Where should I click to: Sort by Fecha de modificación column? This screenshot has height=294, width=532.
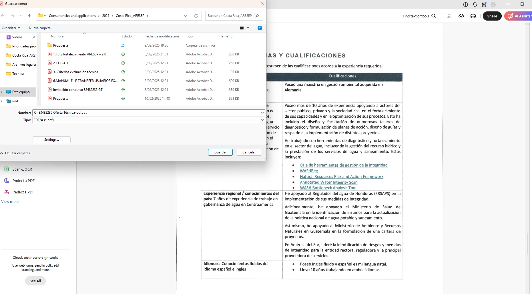point(162,36)
